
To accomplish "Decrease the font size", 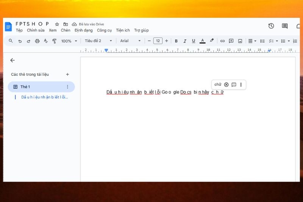I will pyautogui.click(x=149, y=41).
